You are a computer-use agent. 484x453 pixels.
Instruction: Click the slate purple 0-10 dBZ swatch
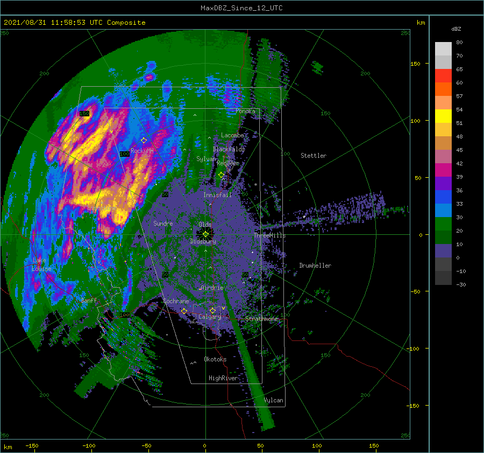[x=443, y=250]
